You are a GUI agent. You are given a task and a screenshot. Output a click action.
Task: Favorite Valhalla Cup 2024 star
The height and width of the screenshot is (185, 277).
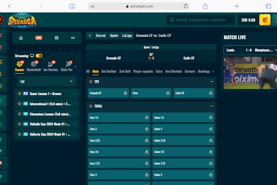(x=19, y=124)
